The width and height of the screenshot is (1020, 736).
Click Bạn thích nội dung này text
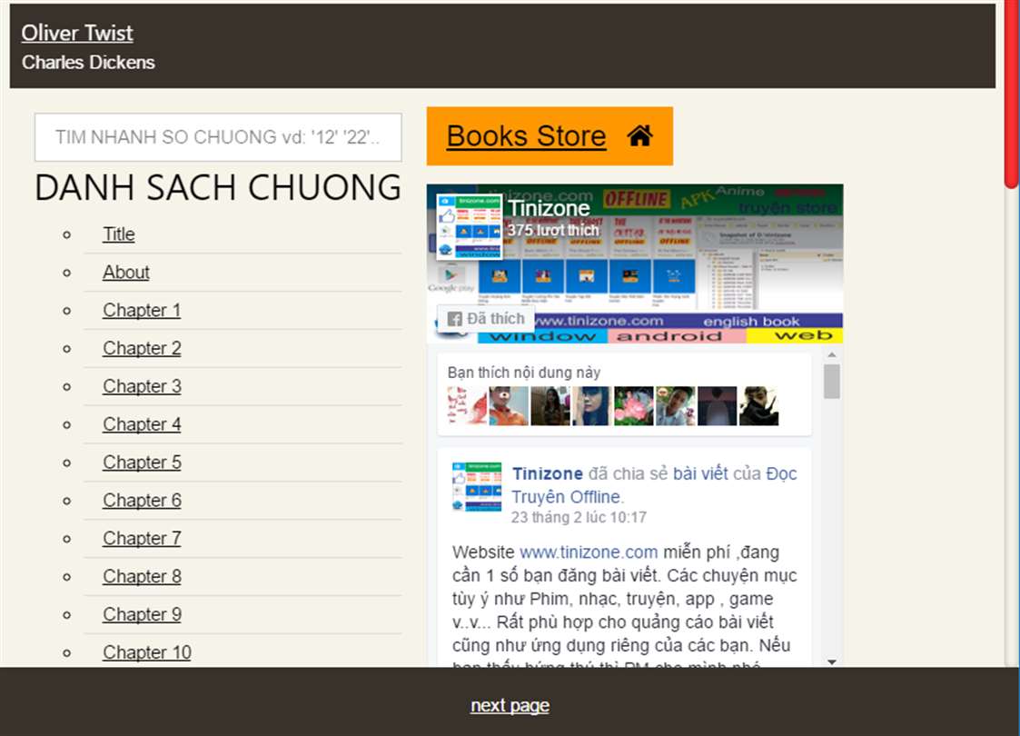pos(524,373)
